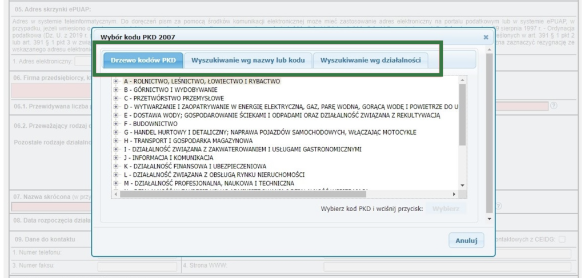This screenshot has width=585, height=278.
Task: Expand section F - BUDOWNICTWO
Action: click(x=115, y=124)
